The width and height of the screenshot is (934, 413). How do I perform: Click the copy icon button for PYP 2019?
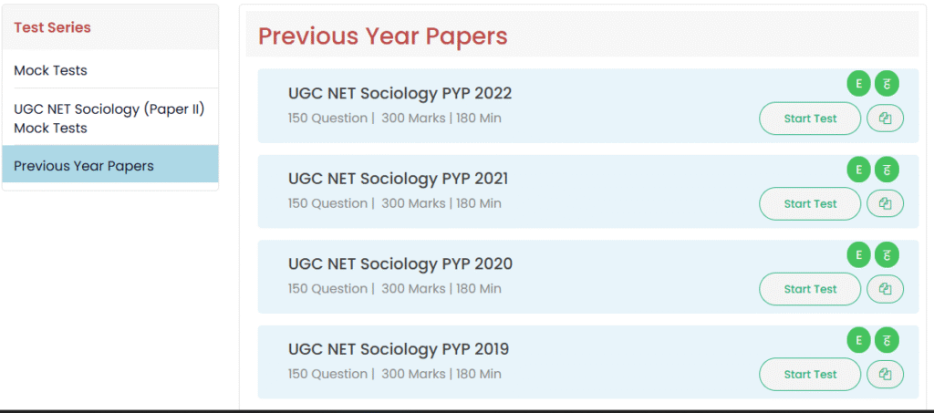[885, 374]
